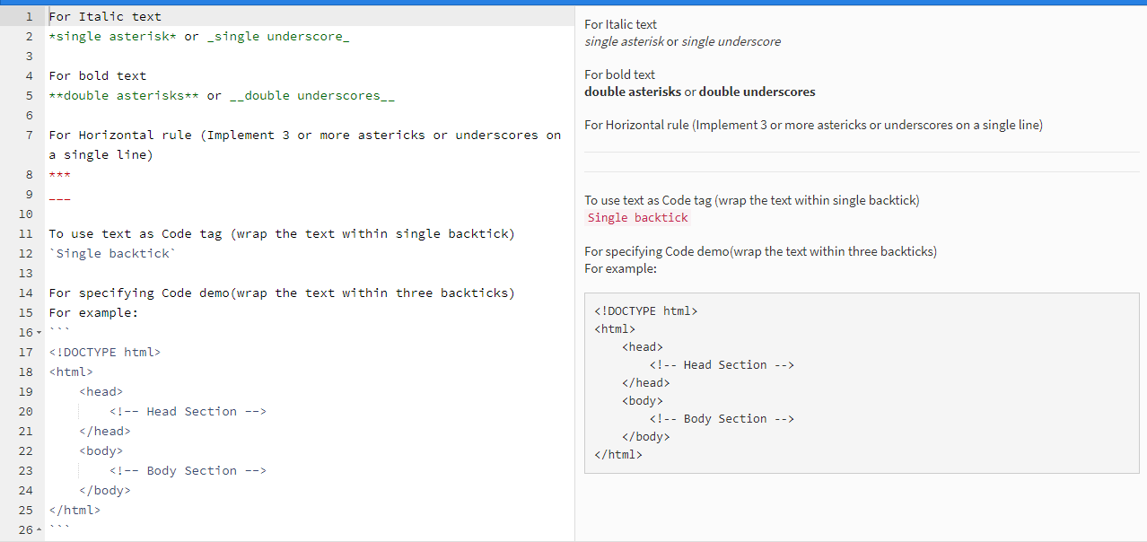Place cursor on '<!DOCTYPE html>' in the editor
1147x542 pixels.
(x=105, y=352)
